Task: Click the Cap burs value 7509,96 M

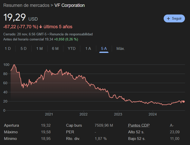Action: pyautogui.click(x=104, y=125)
